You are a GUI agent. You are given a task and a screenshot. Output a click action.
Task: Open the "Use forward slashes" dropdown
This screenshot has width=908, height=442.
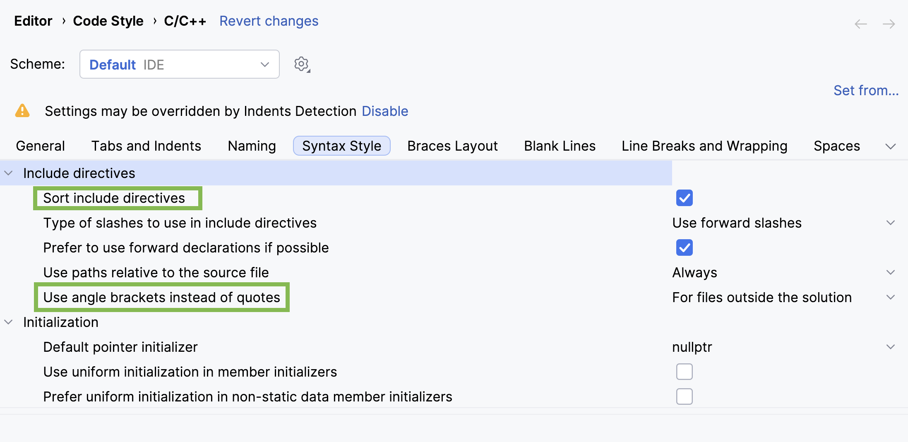click(x=890, y=223)
